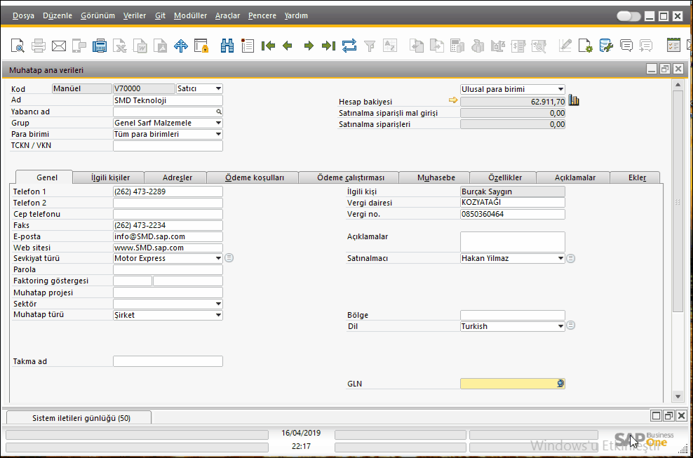Open the Araçlar menu

point(228,16)
